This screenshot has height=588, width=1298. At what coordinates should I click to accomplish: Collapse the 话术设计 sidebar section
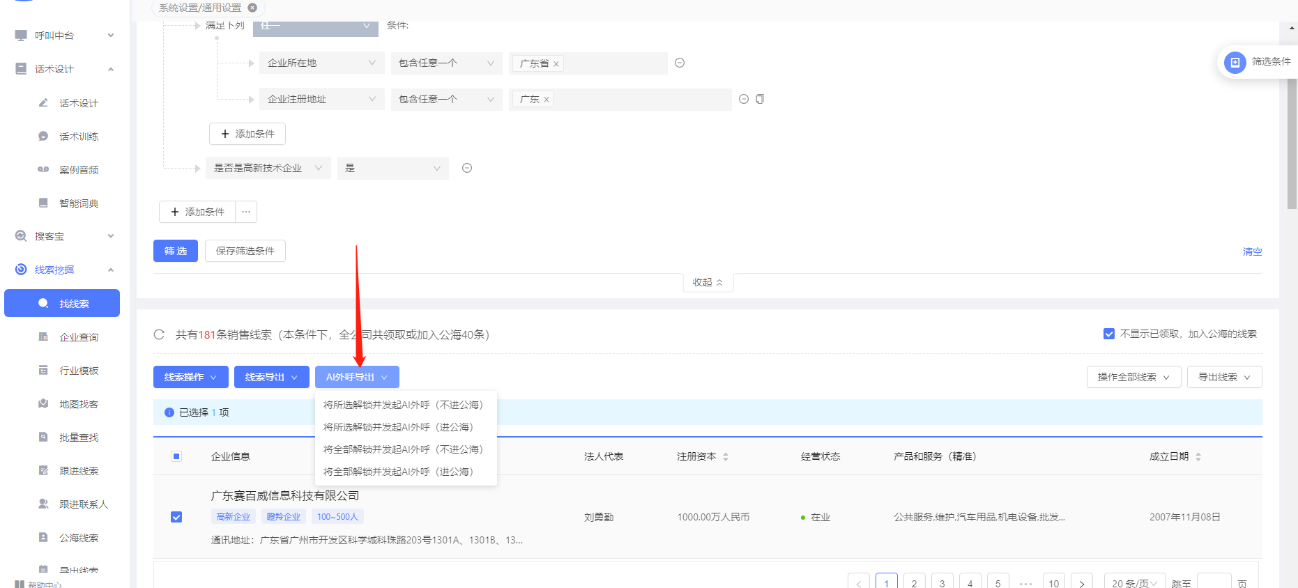[x=65, y=69]
